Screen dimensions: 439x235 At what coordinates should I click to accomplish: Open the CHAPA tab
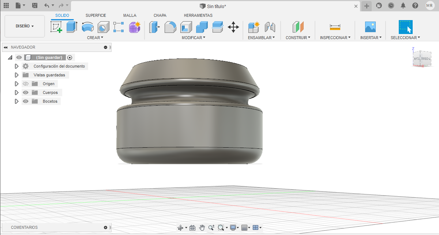pyautogui.click(x=160, y=15)
